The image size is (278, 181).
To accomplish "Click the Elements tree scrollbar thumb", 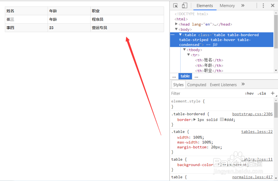I will [x=276, y=32].
